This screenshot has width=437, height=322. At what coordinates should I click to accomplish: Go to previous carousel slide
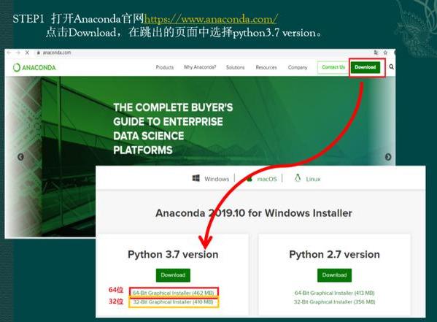coord(20,157)
